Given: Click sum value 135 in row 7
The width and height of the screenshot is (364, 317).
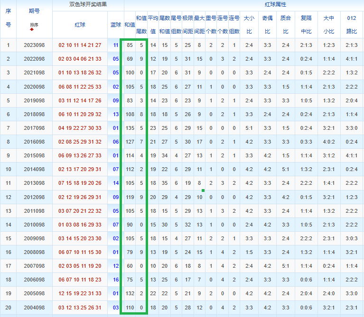Looking at the screenshot, I should [130, 128].
